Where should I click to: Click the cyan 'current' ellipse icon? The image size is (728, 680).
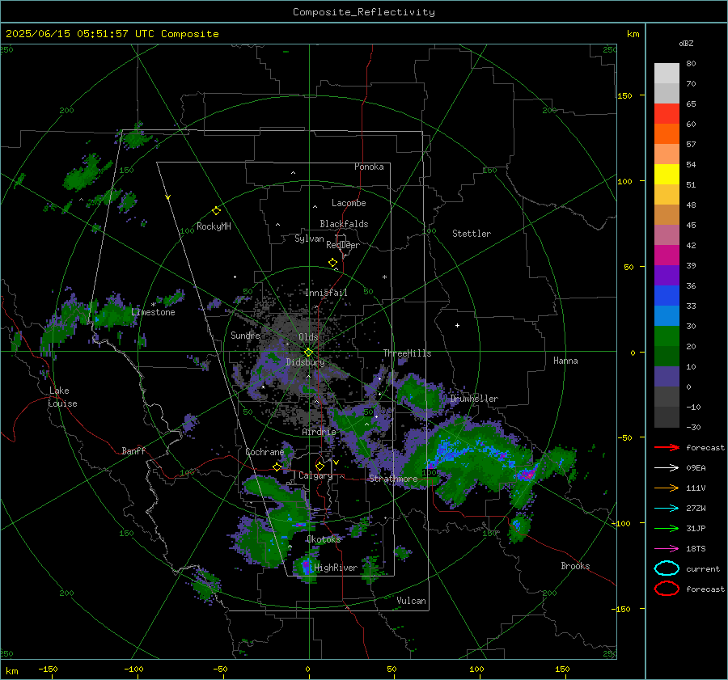pyautogui.click(x=667, y=568)
